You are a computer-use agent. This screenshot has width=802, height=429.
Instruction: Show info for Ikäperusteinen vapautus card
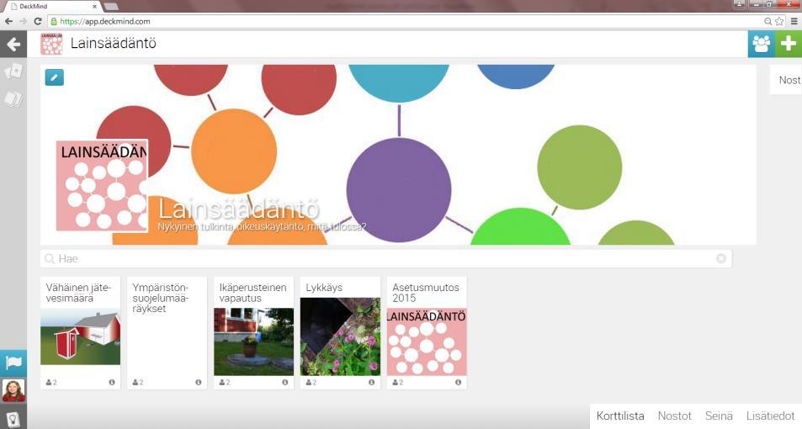[x=285, y=382]
